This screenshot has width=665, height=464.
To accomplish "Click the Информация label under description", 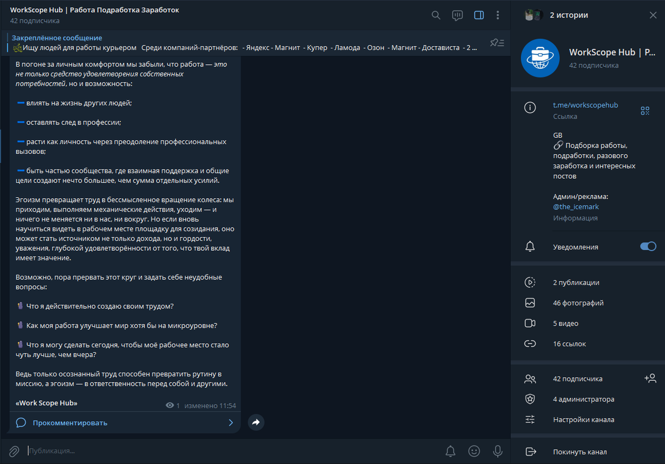I will pos(575,218).
